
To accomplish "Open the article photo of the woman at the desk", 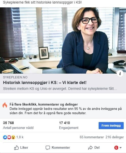I will point(63,40).
